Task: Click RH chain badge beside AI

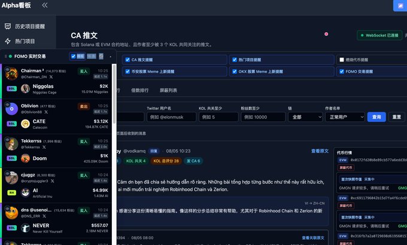Action: (12, 192)
